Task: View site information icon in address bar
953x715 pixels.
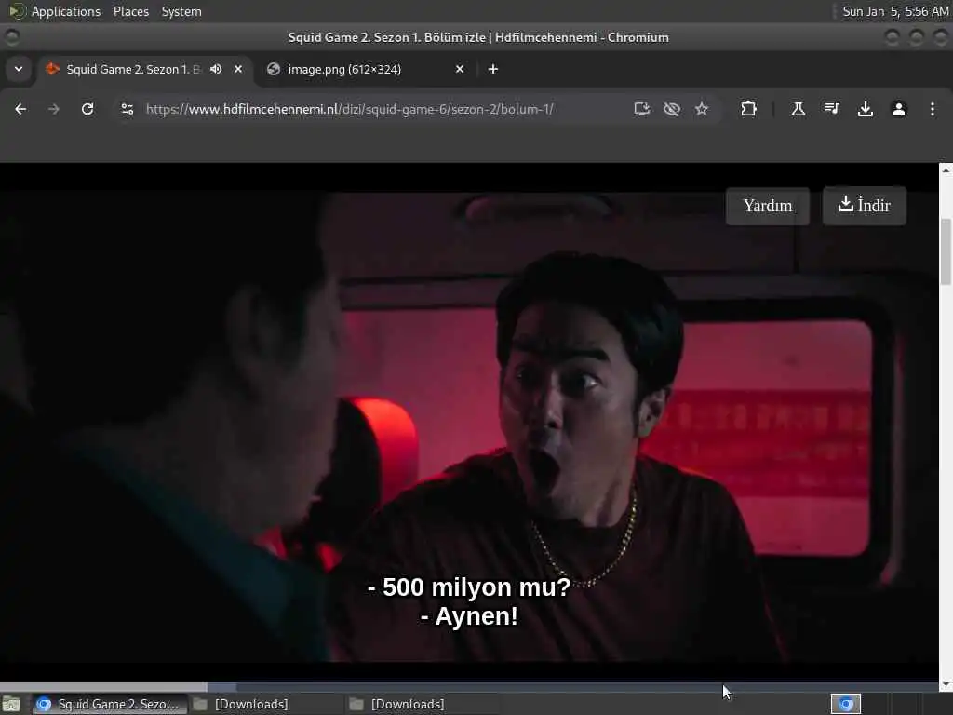Action: [127, 109]
